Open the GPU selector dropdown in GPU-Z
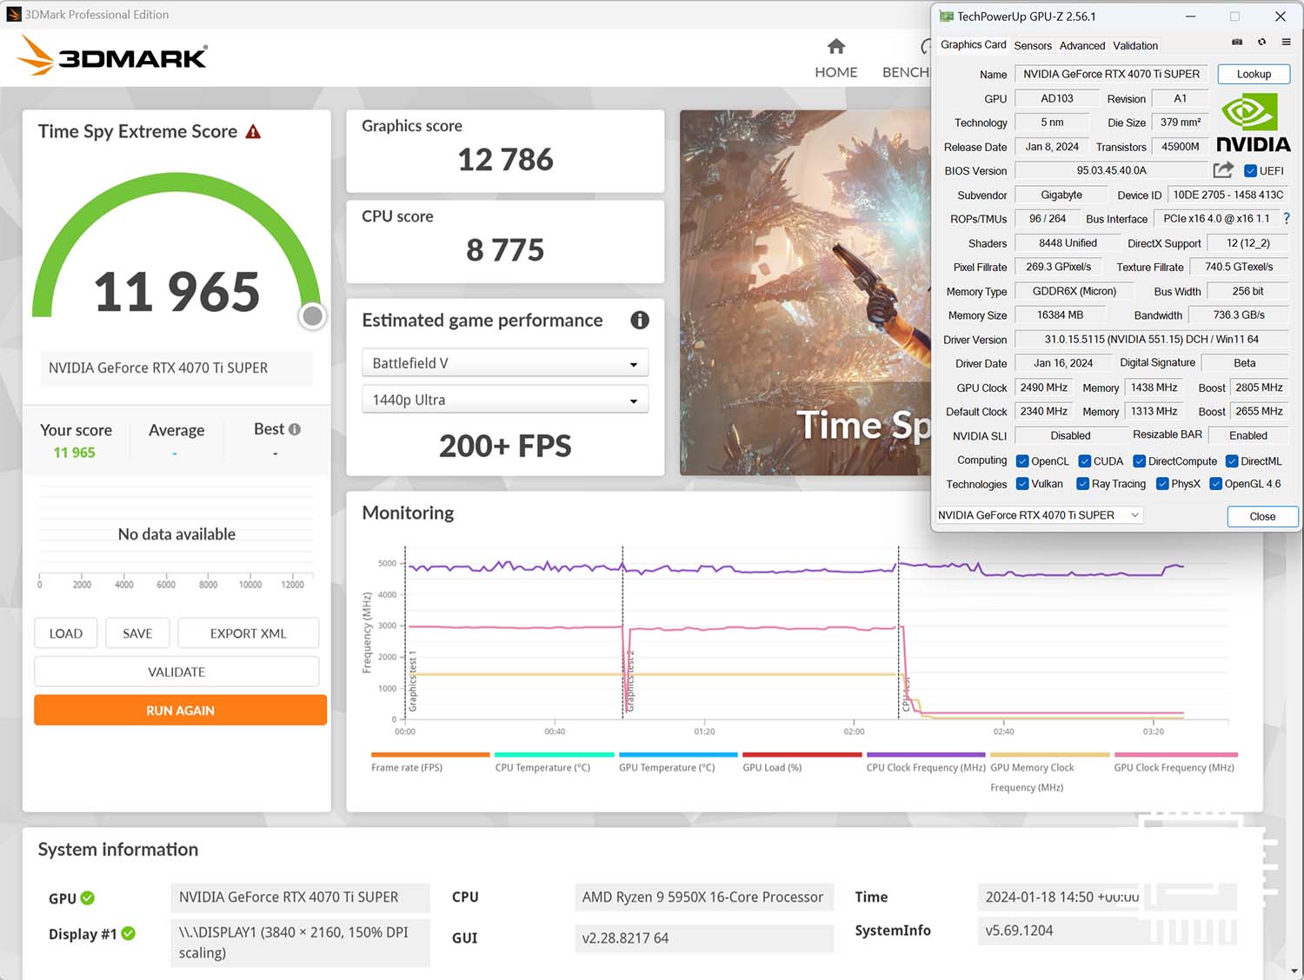This screenshot has height=980, width=1304. point(1039,515)
